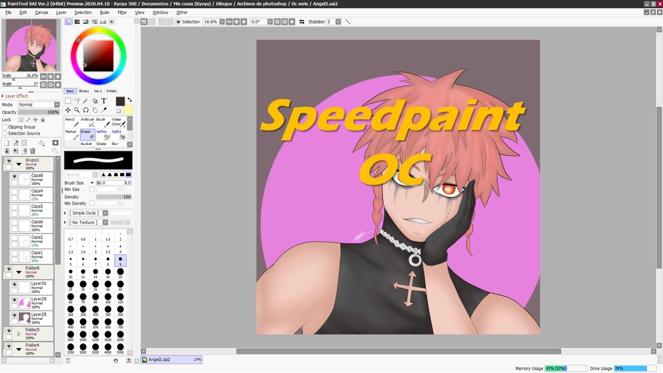Open the Simple Circle brush shape dropdown
Viewport: 663px width, 373px height.
tap(105, 213)
